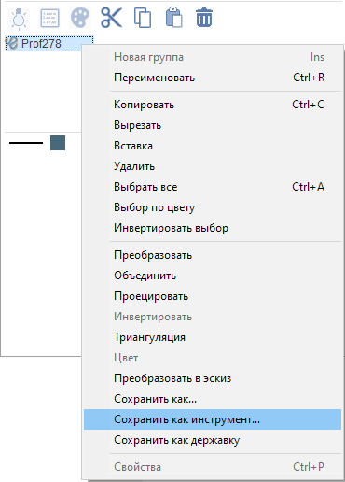
Task: Select Выбор по цвету option
Action: pos(213,207)
